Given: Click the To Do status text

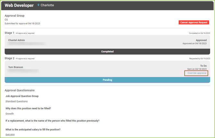Looking at the screenshot, I should pyautogui.click(x=203, y=66).
